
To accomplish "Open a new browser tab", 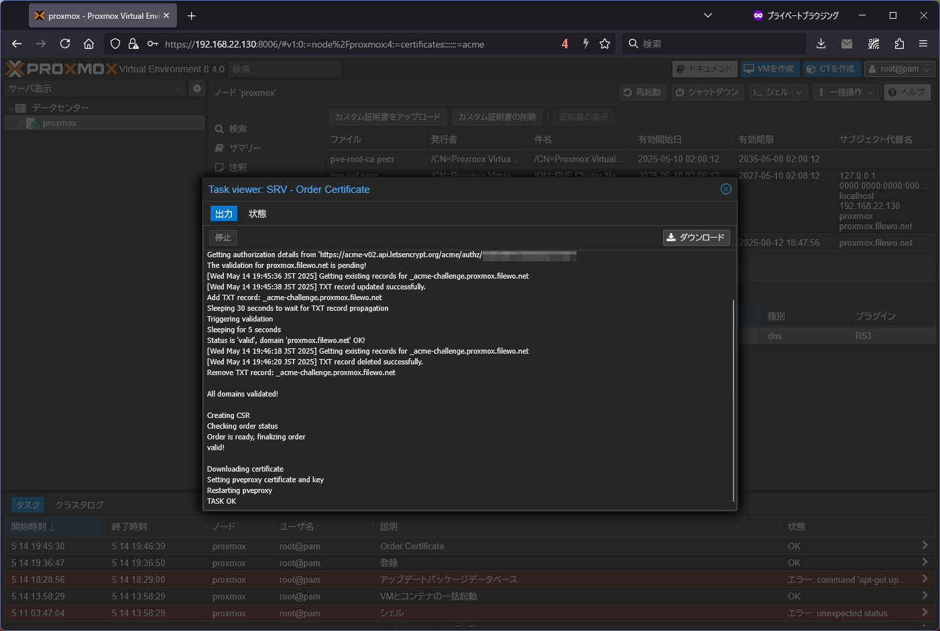I will (191, 15).
